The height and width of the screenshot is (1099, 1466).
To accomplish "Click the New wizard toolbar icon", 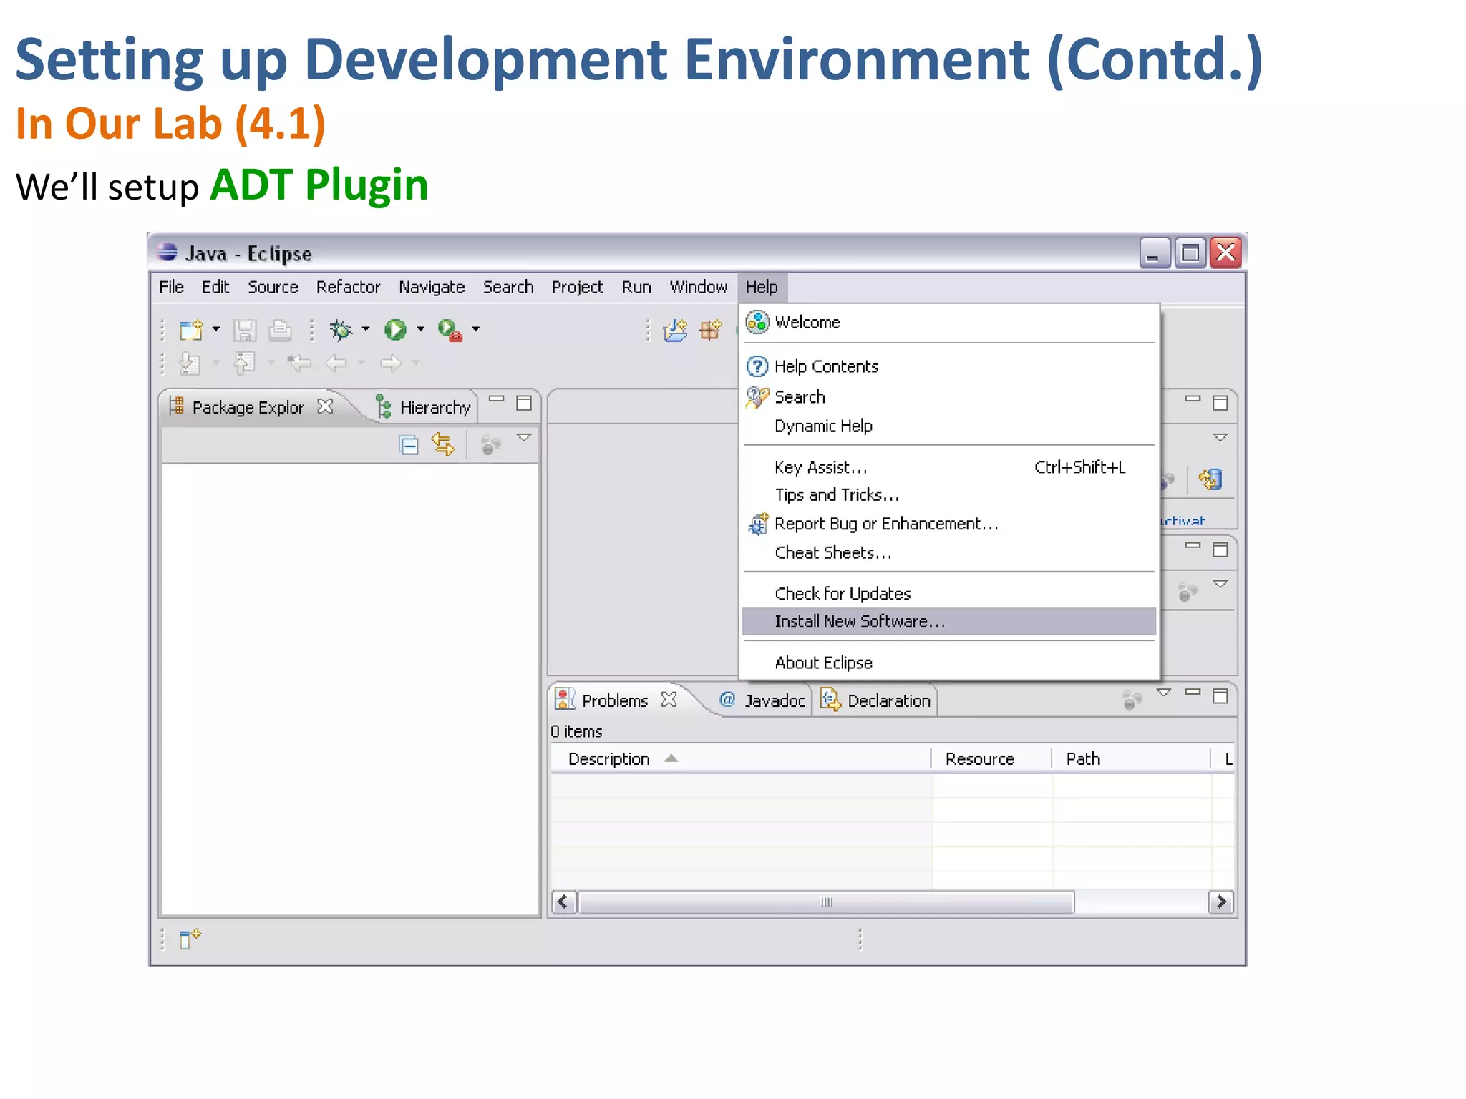I will point(191,330).
